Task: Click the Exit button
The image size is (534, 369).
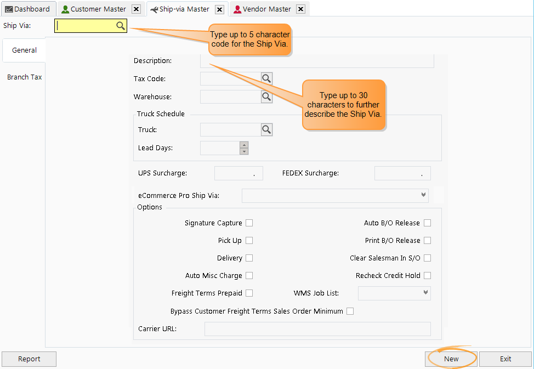Action: 504,359
